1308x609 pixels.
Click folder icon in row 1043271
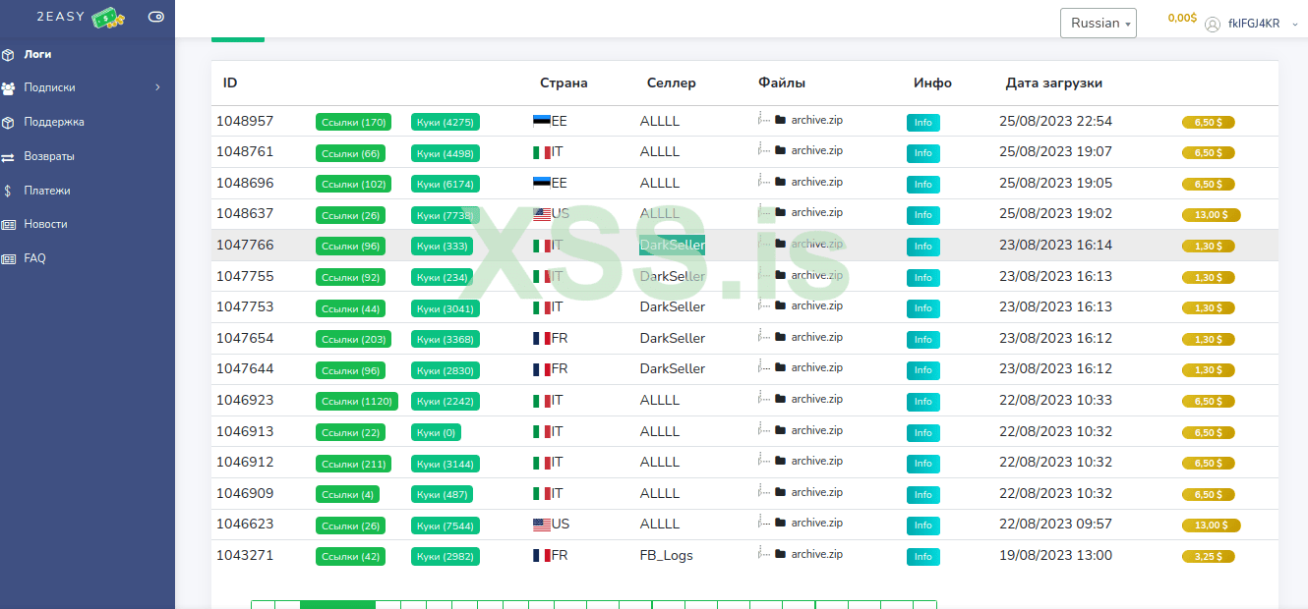coord(781,554)
